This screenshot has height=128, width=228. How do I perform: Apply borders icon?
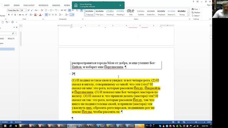pyautogui.click(x=71, y=15)
